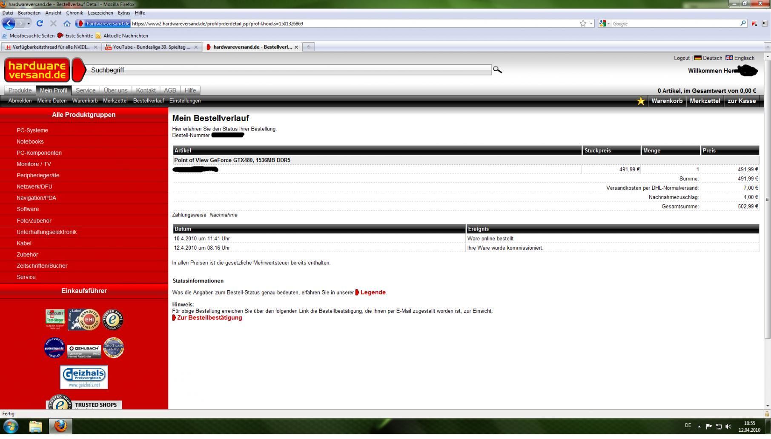The height and width of the screenshot is (439, 771).
Task: Click the Warenkorb button in the black bar
Action: point(667,101)
